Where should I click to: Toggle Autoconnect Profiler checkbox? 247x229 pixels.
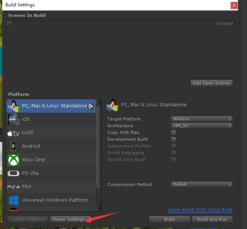pos(174,146)
